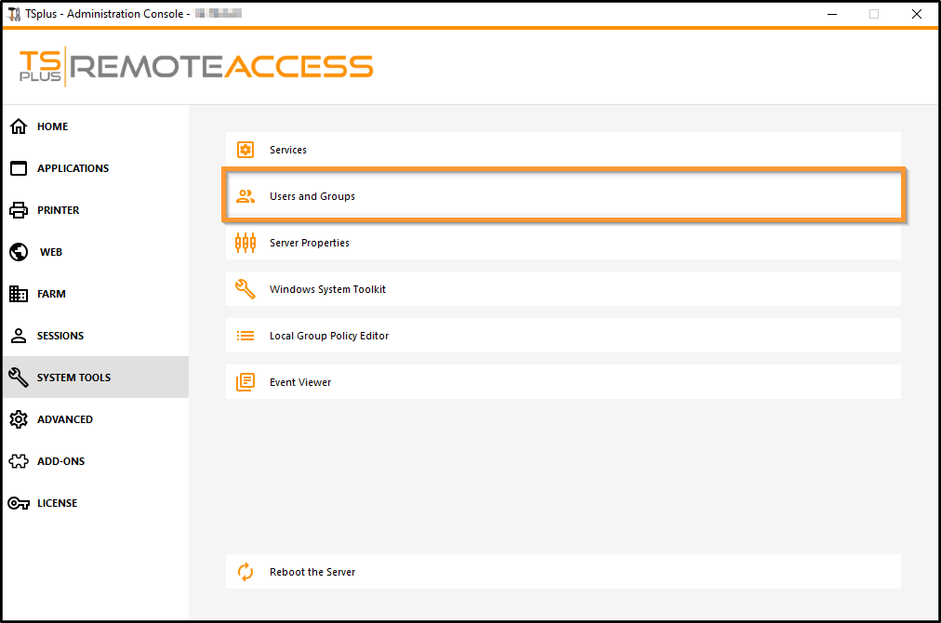Viewport: 941px width, 623px height.
Task: Open the Event Viewer log icon
Action: tap(245, 381)
